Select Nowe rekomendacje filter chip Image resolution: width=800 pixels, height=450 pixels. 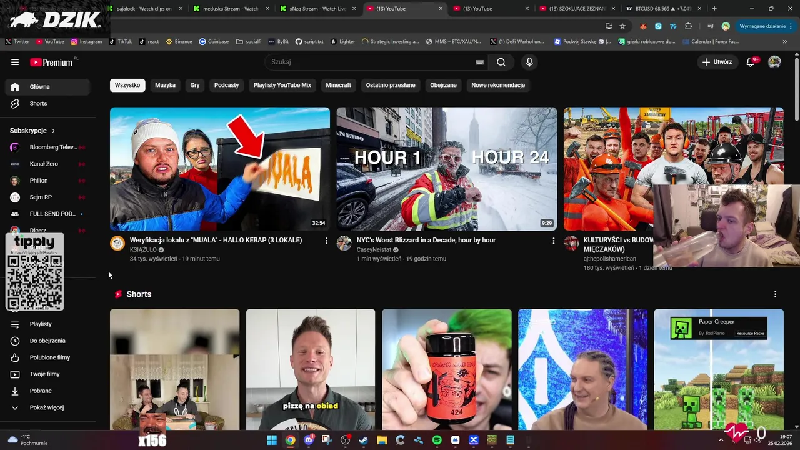click(498, 85)
